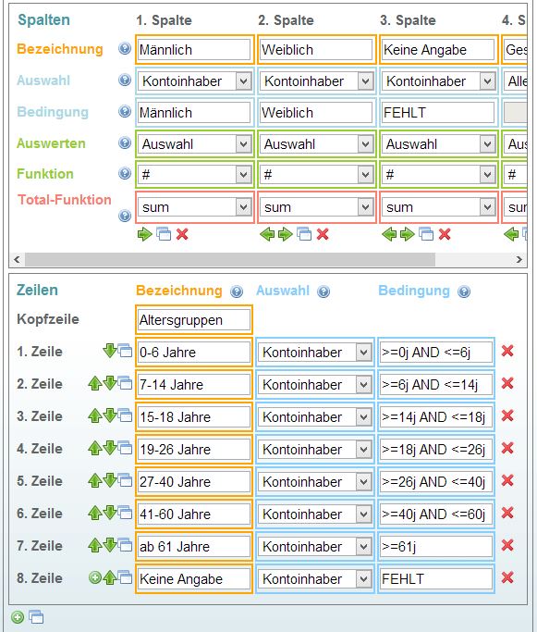Move 2. Spalte to the right

pos(285,234)
